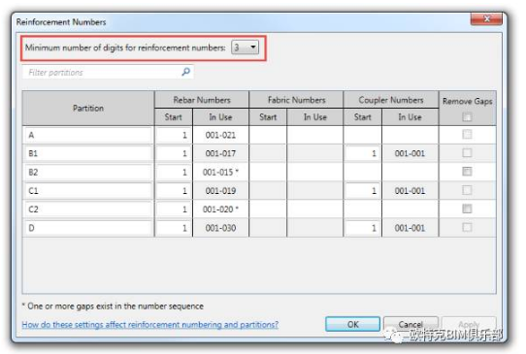Click Rebar Start field for partition C2
This screenshot has height=354, width=526.
tap(174, 209)
